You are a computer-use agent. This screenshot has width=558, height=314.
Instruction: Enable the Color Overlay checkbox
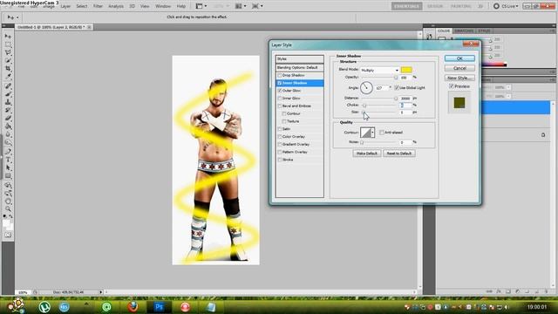(280, 137)
